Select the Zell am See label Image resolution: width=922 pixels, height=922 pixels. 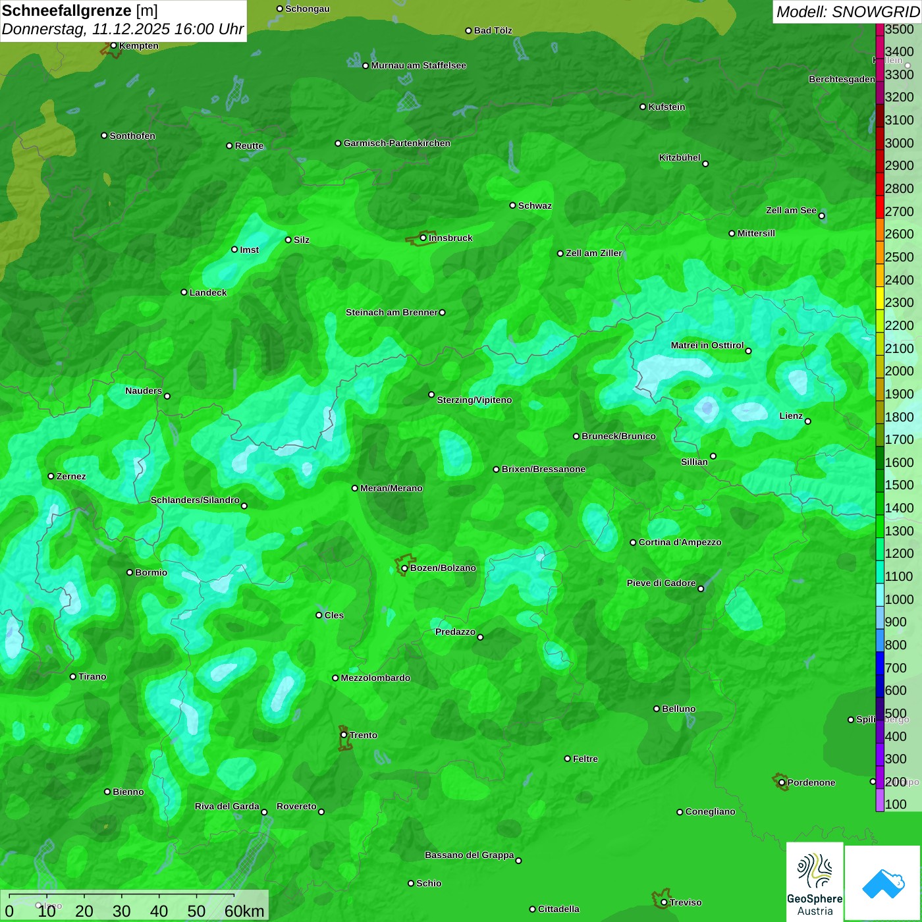pos(791,210)
